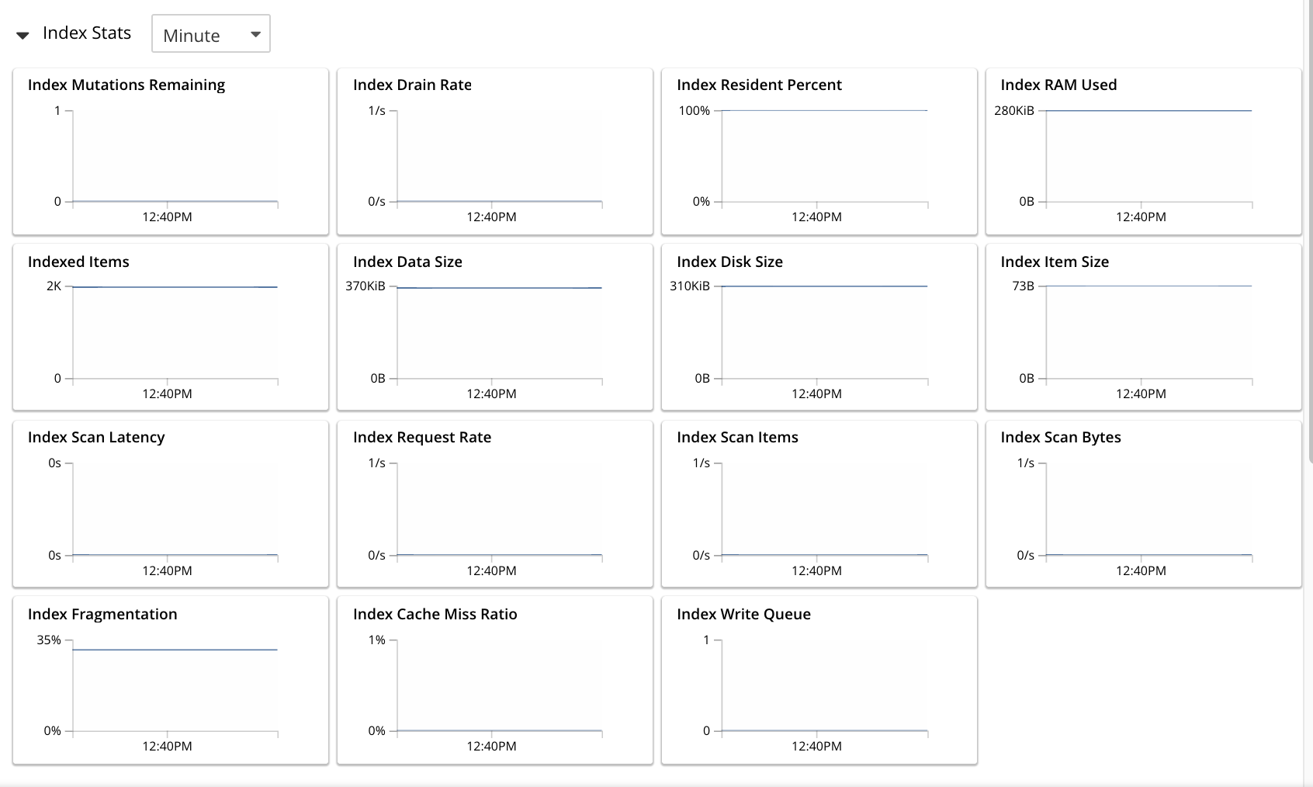Click the Index Stats section title
The height and width of the screenshot is (787, 1313).
[87, 33]
